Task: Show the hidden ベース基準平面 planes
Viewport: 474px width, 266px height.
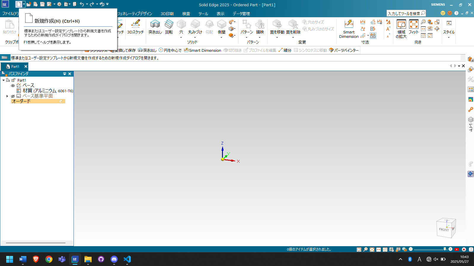Action: [13, 96]
